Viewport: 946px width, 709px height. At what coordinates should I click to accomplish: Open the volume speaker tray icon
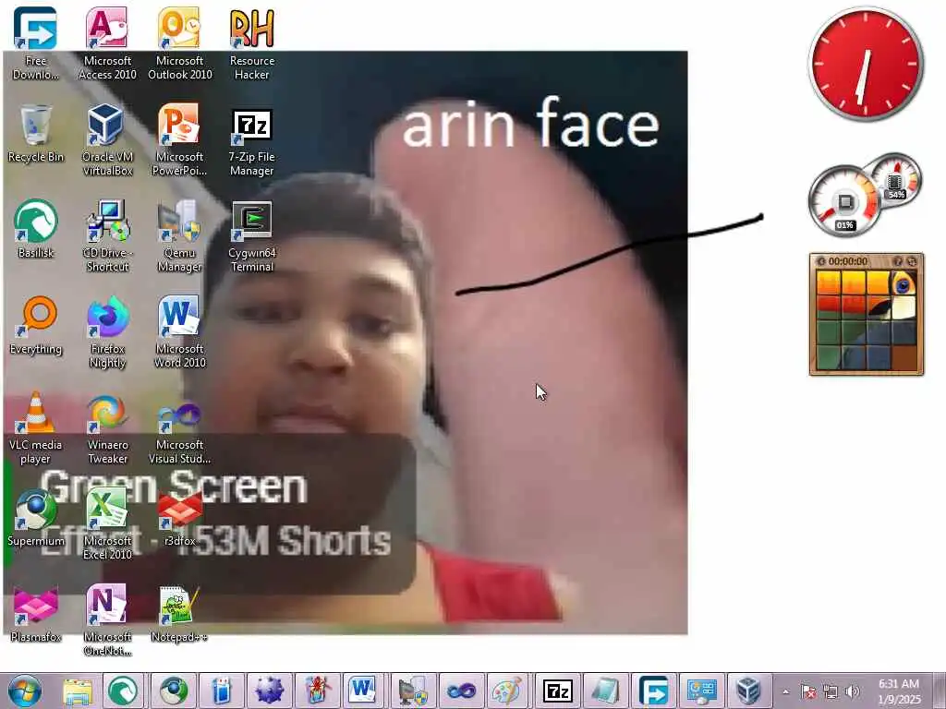pos(852,691)
